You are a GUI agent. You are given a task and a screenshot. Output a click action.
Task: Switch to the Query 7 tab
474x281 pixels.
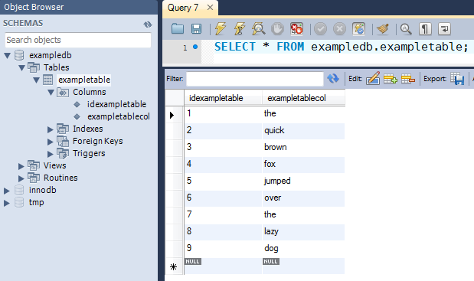pos(183,8)
